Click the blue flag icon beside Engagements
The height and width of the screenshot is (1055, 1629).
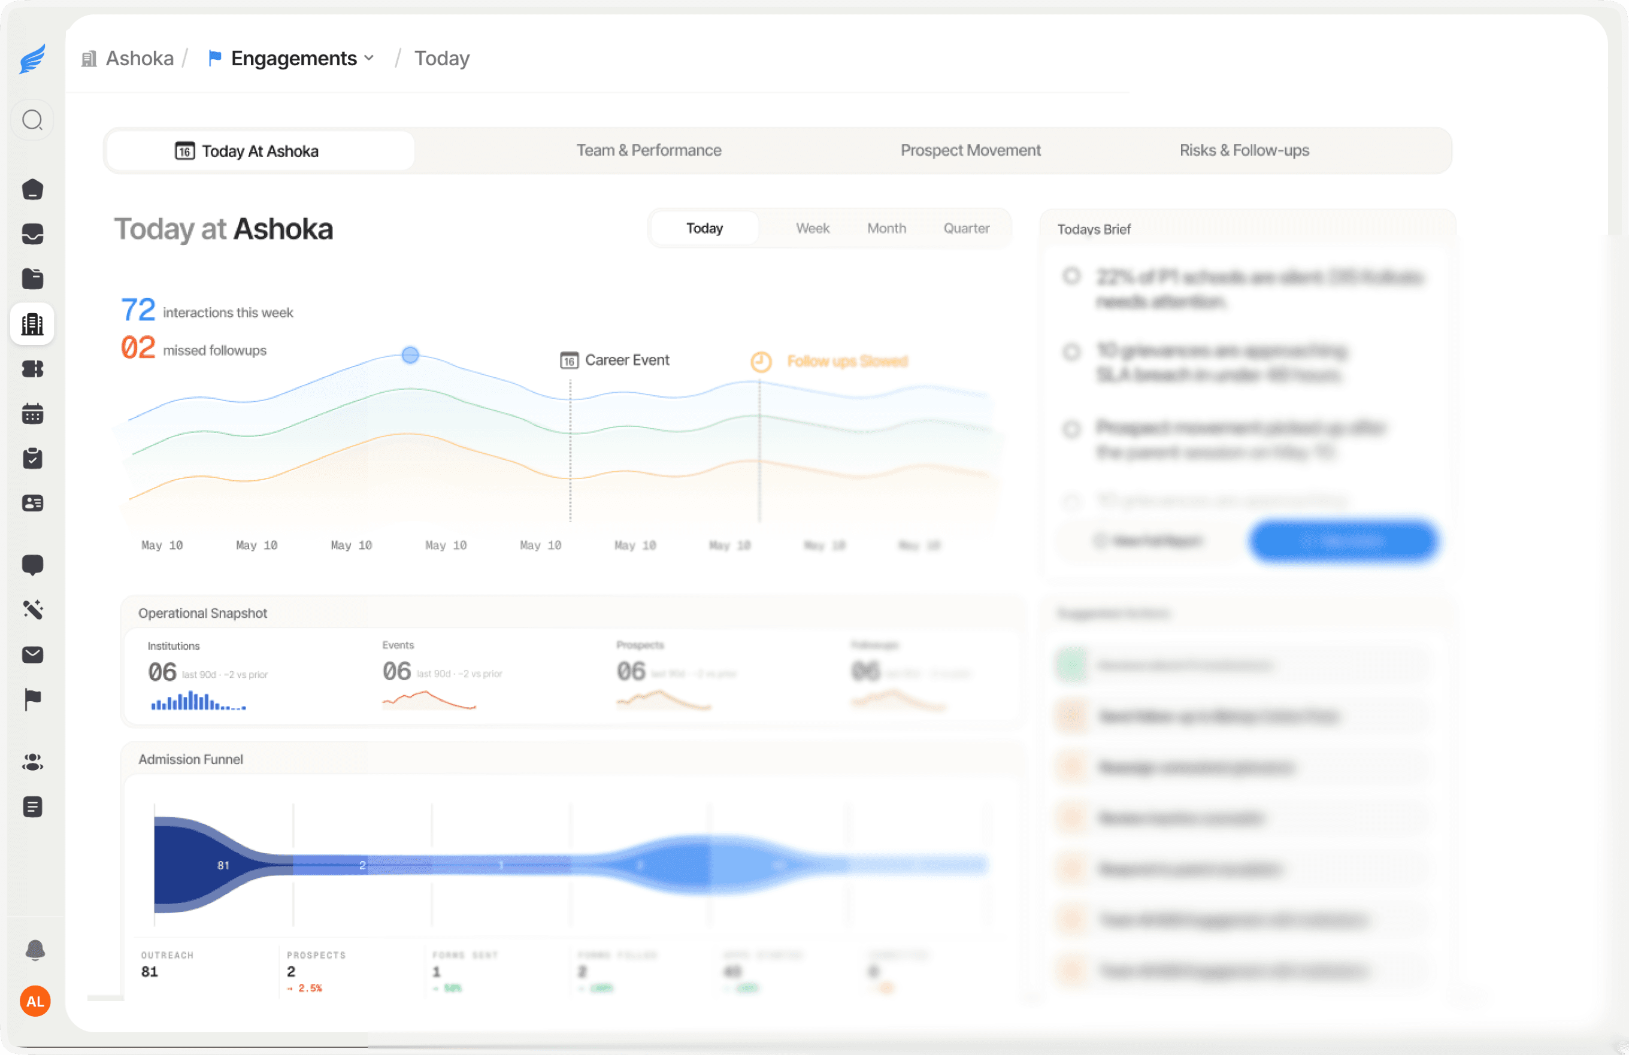215,58
